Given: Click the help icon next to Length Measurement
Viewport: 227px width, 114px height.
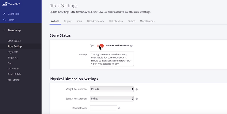Looking at the screenshot, I should (137, 99).
